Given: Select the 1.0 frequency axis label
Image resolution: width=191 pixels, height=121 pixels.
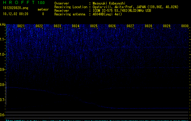Looking at the screenshot, I should tap(3, 54).
